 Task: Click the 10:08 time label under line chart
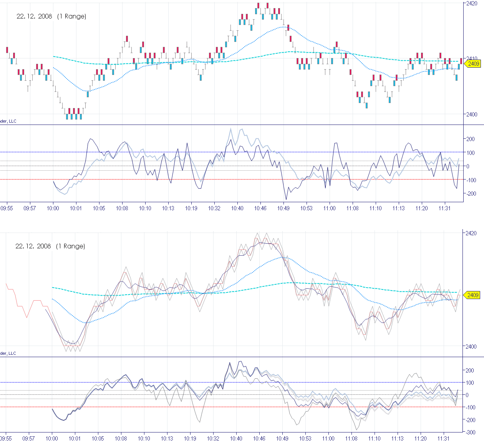121,439
